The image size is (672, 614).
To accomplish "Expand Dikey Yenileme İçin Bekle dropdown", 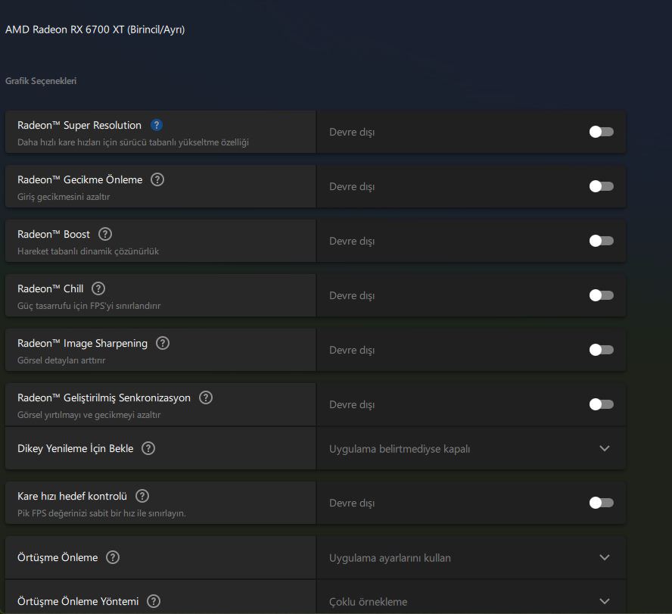I will pyautogui.click(x=471, y=448).
